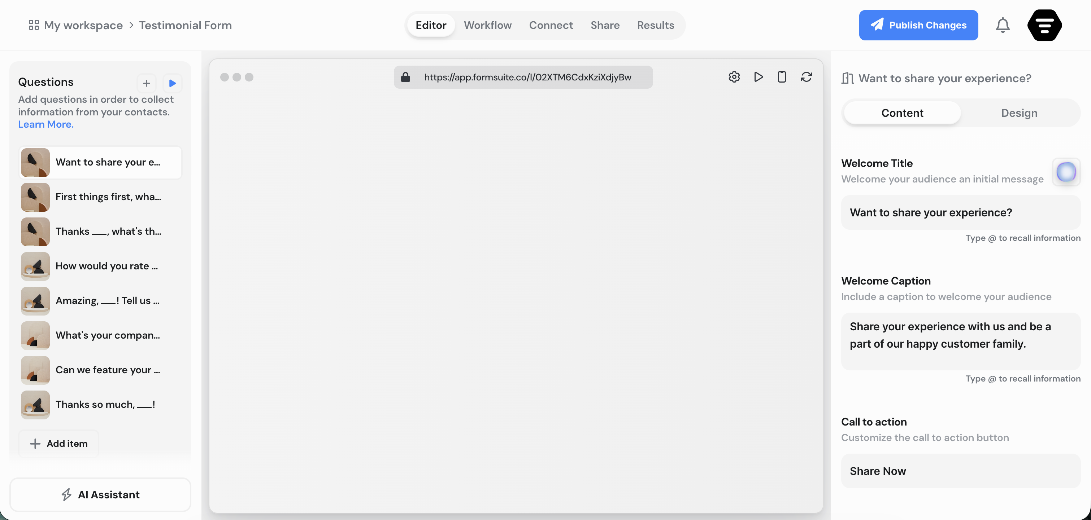
Task: Select the 'How would you rate' question
Action: tap(100, 266)
